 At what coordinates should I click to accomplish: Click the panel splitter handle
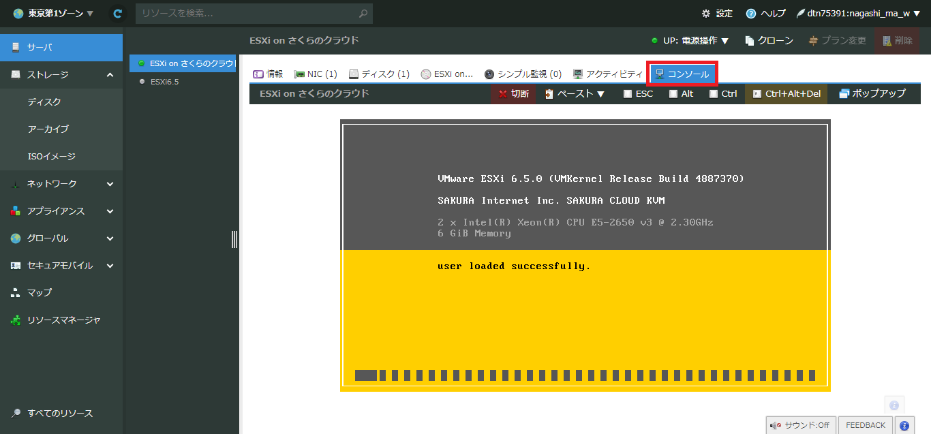click(x=234, y=239)
